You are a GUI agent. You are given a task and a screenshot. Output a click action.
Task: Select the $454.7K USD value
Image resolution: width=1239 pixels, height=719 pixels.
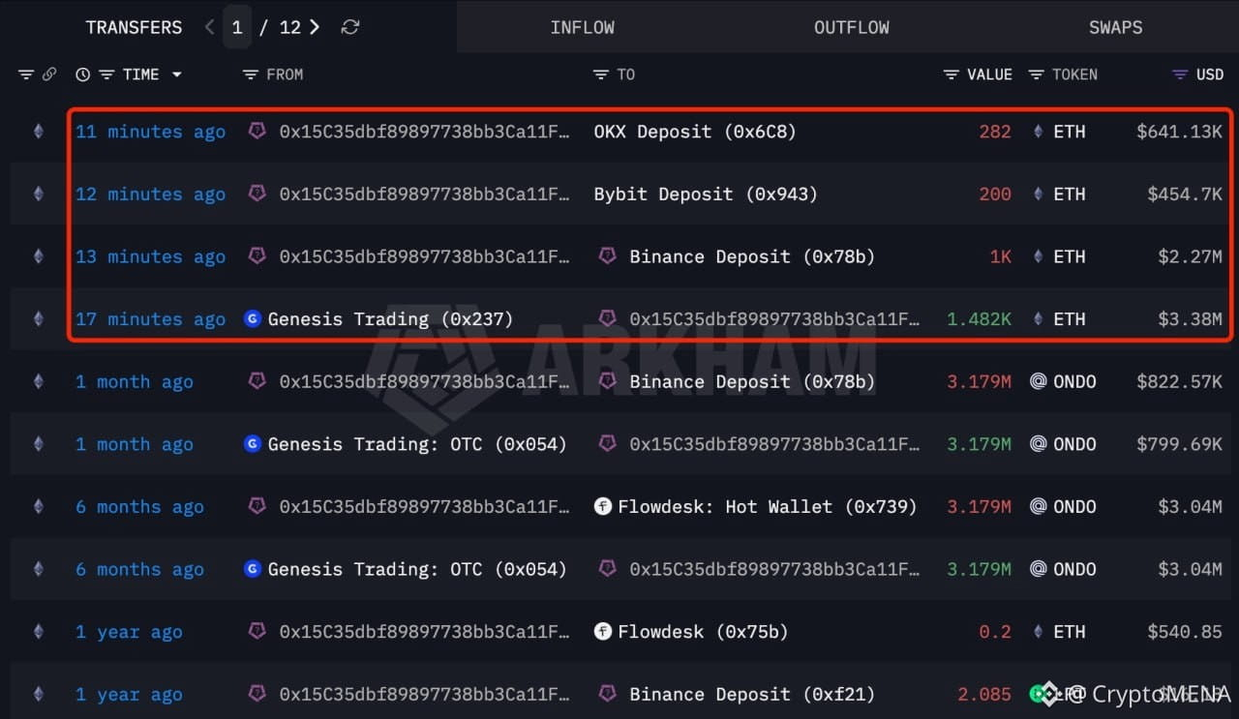pyautogui.click(x=1185, y=194)
